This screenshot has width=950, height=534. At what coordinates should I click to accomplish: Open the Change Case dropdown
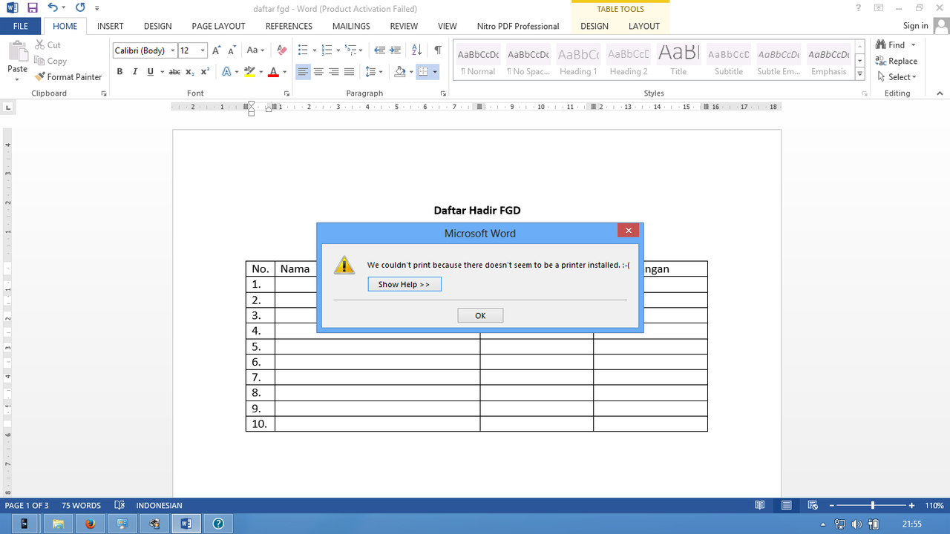pyautogui.click(x=255, y=50)
